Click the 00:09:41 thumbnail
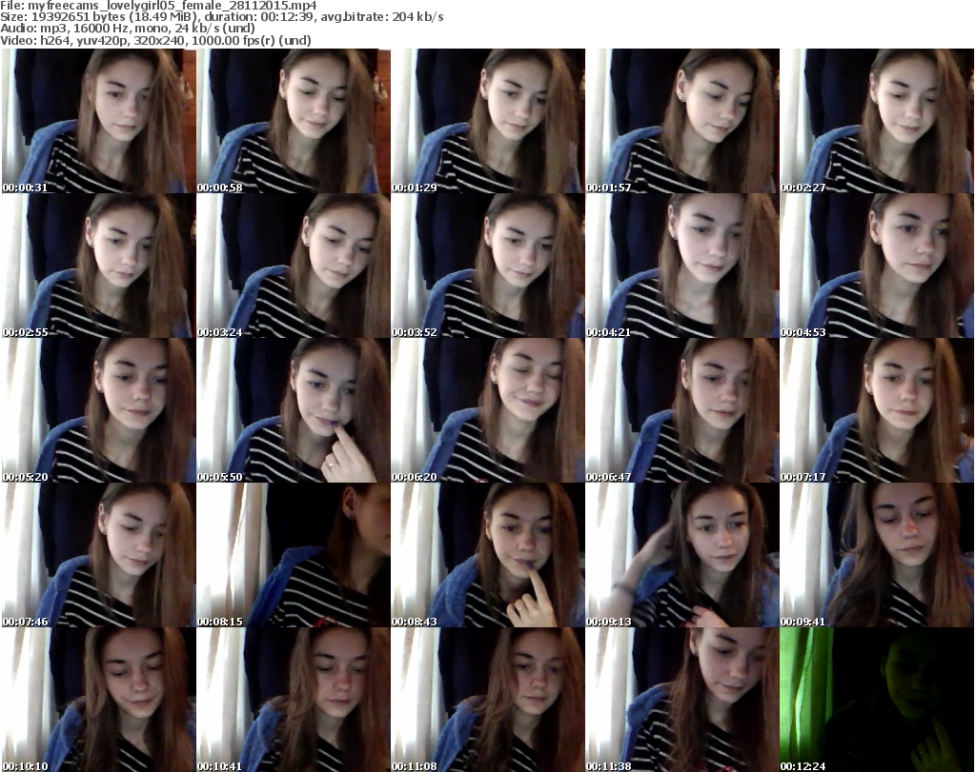 click(877, 555)
